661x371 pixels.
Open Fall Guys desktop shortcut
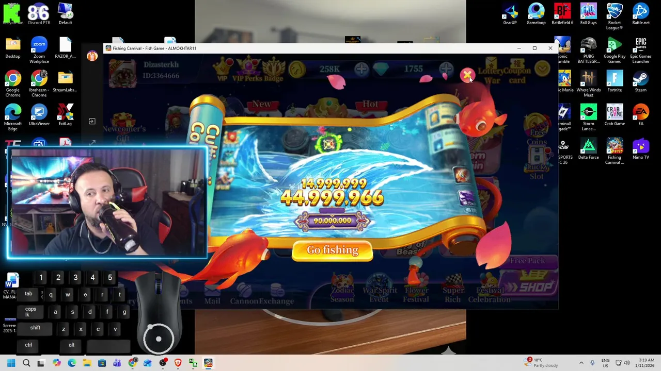coord(588,14)
